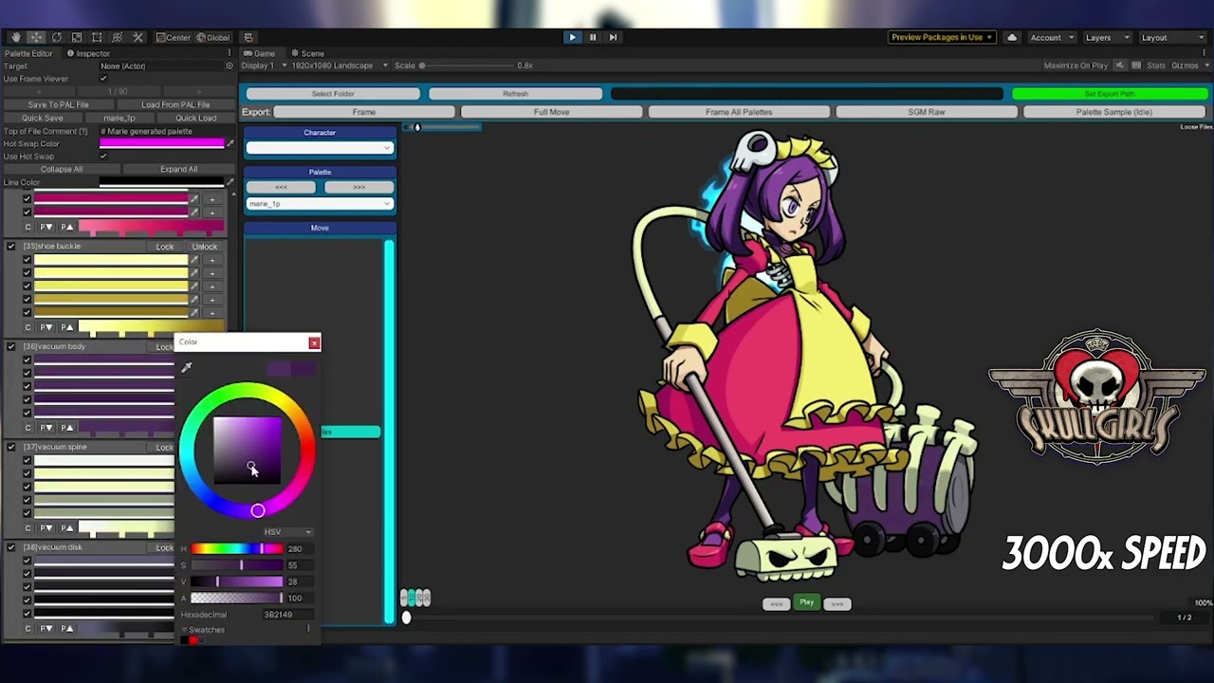Image resolution: width=1214 pixels, height=683 pixels.
Task: Switch to the Palette Editor tab
Action: coord(28,53)
